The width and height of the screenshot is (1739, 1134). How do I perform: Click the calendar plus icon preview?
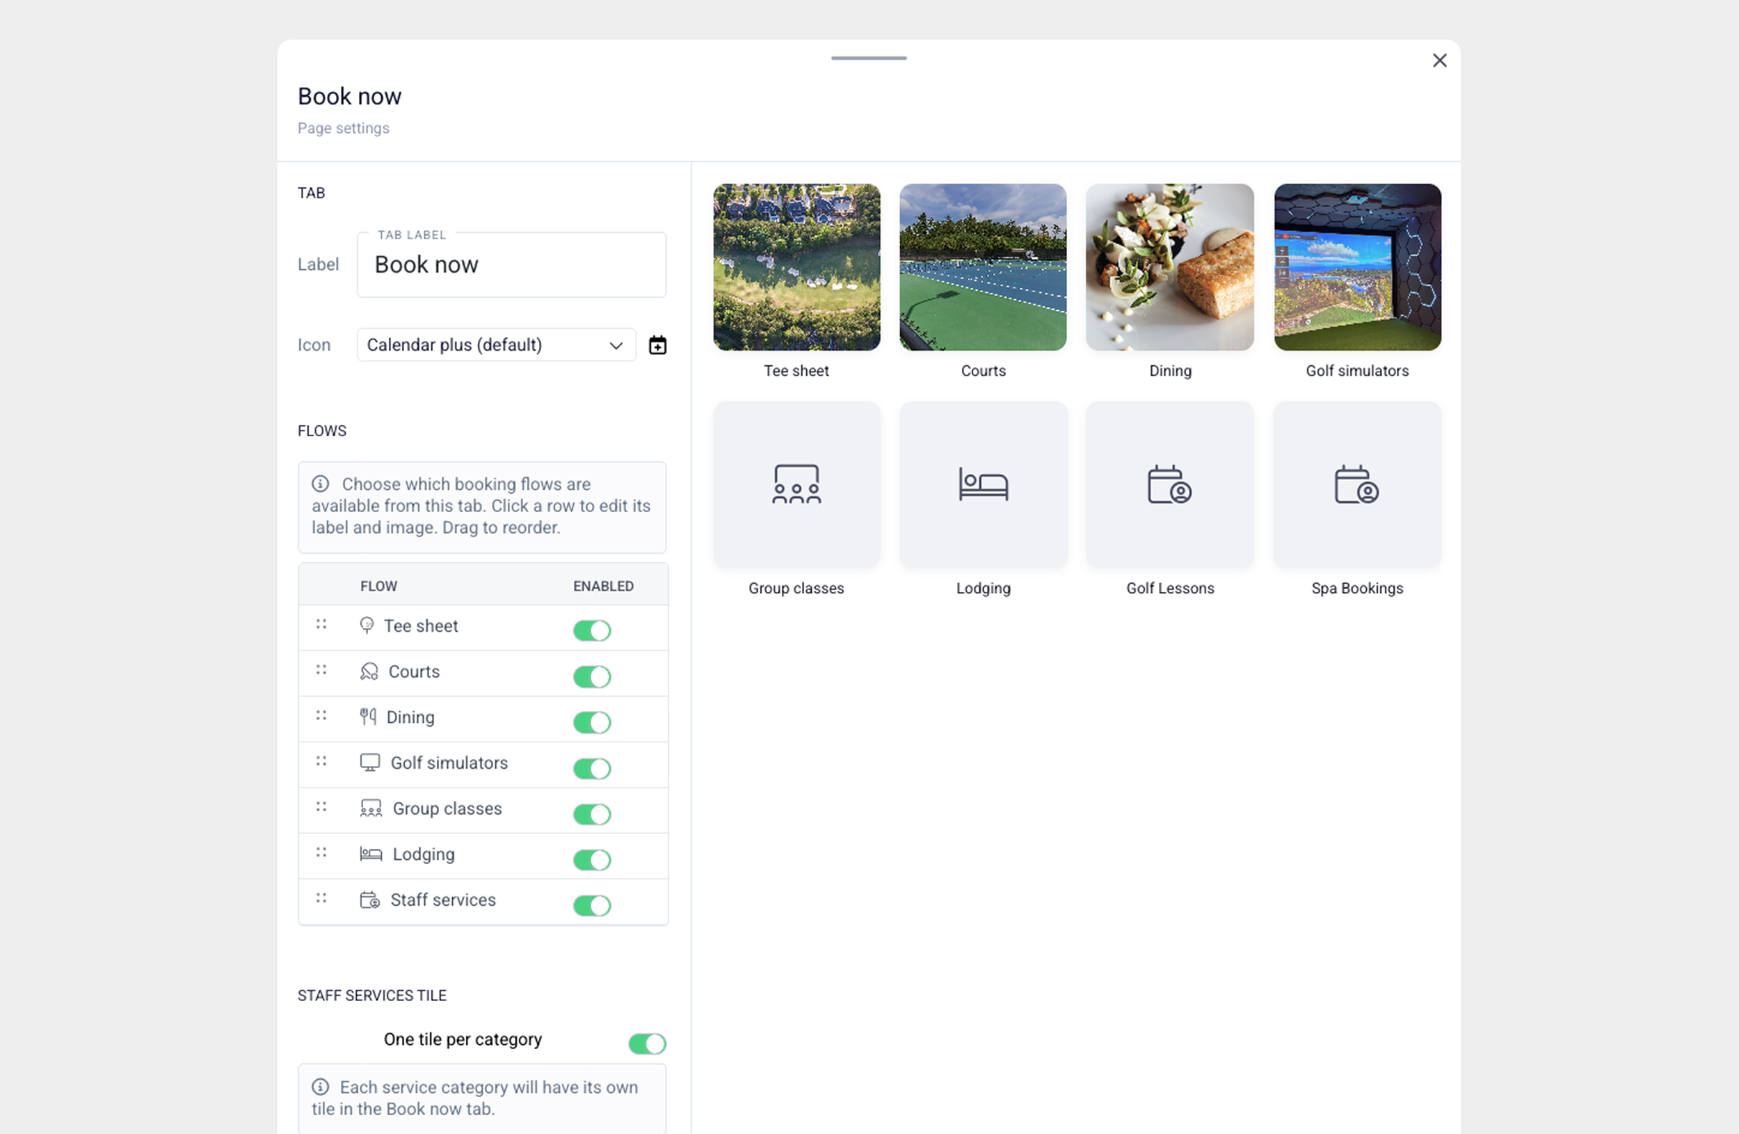point(657,345)
